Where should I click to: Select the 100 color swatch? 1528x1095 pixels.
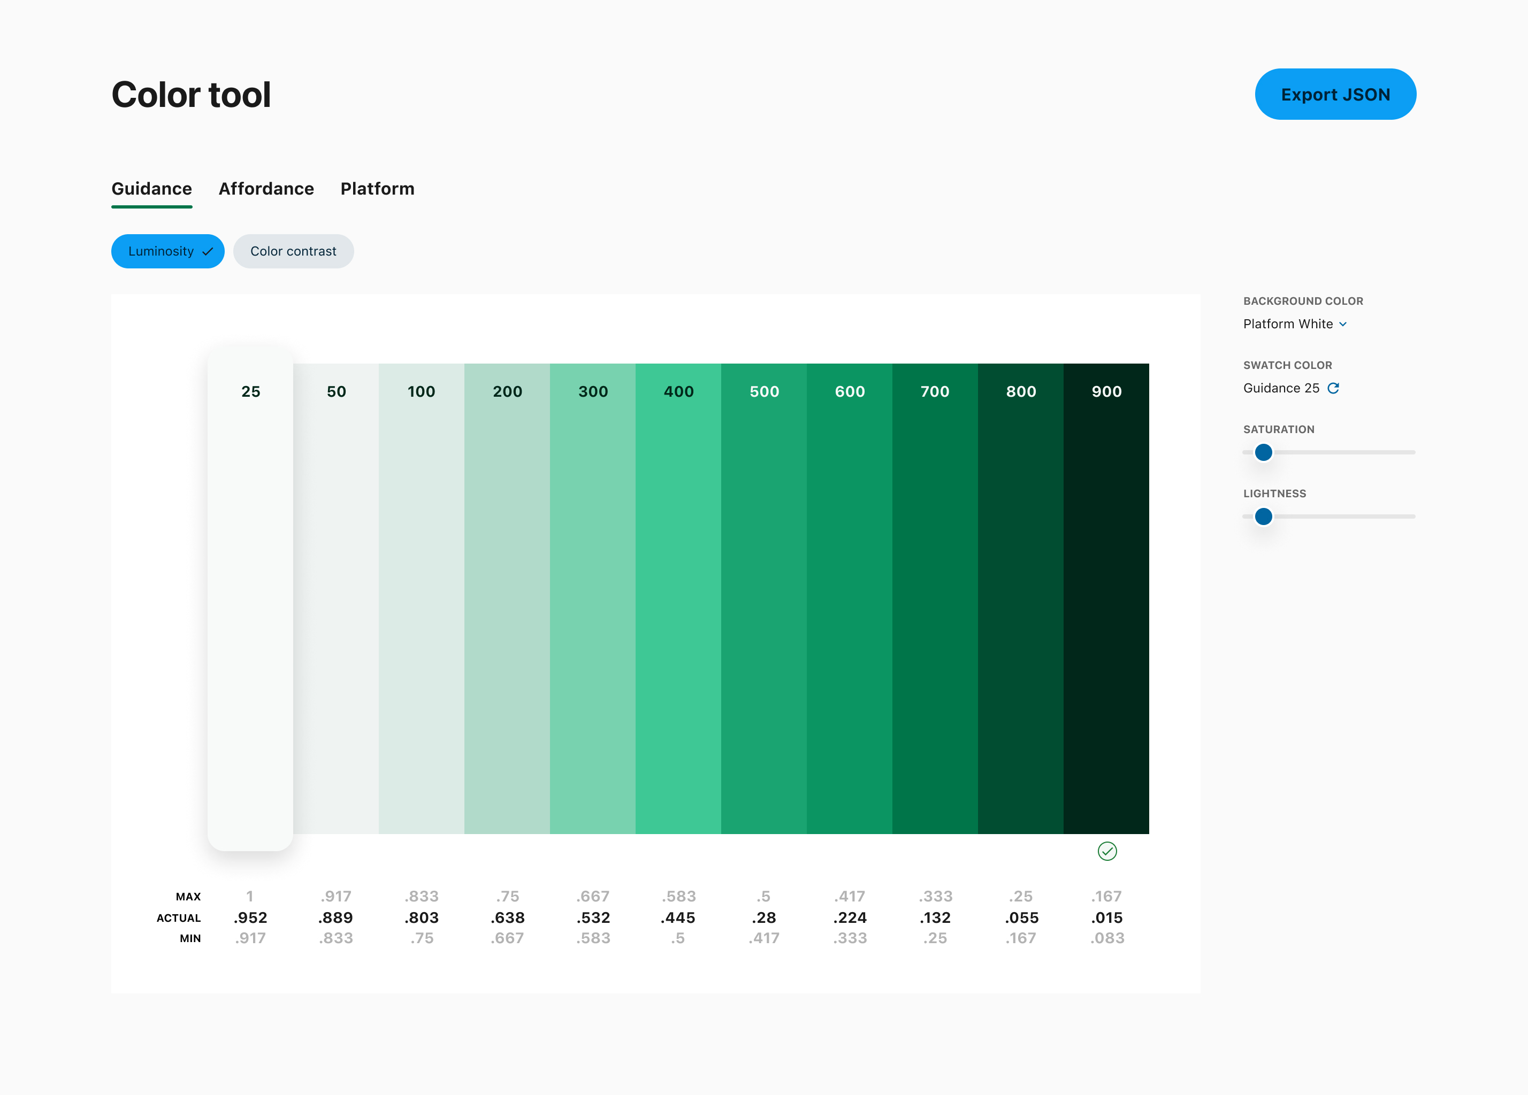(421, 599)
